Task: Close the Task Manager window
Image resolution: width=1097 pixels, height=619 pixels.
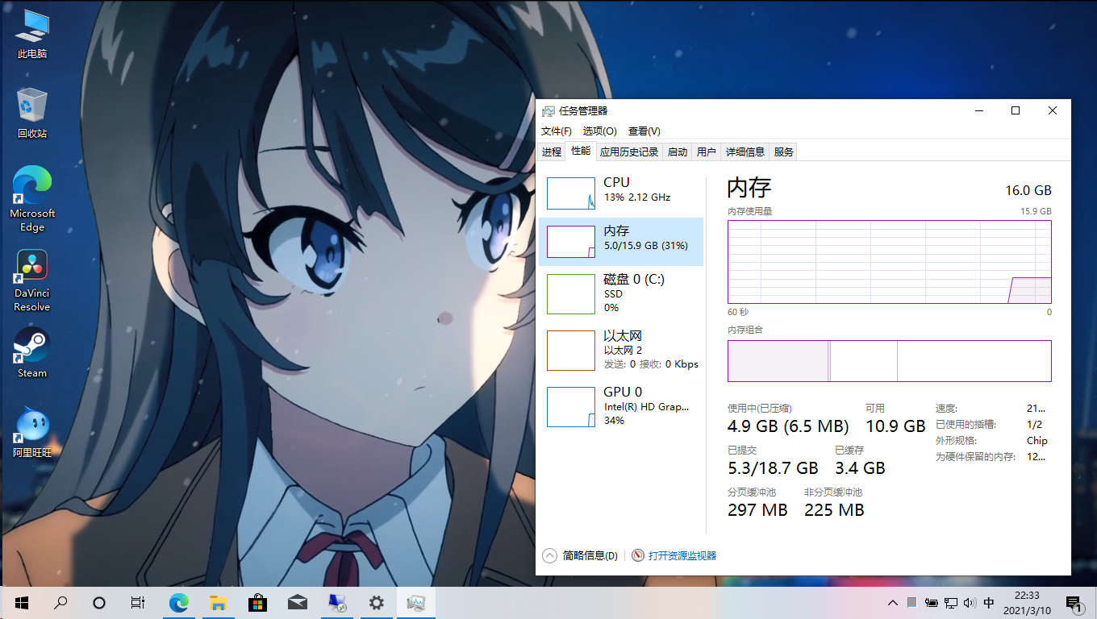Action: pos(1053,111)
